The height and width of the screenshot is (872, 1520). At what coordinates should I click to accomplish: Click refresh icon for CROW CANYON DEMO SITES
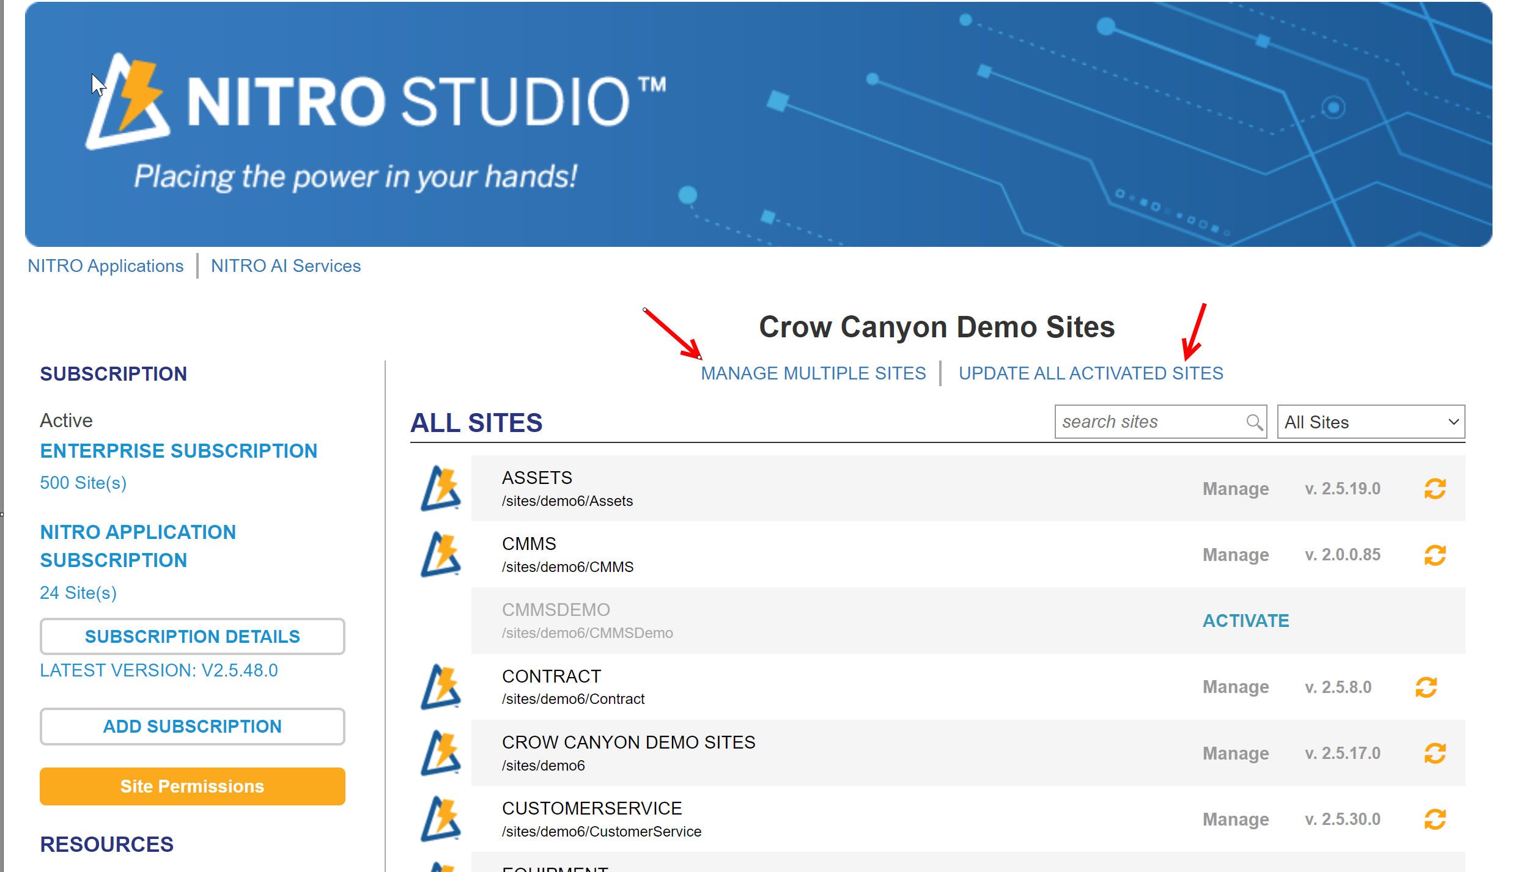pos(1434,753)
